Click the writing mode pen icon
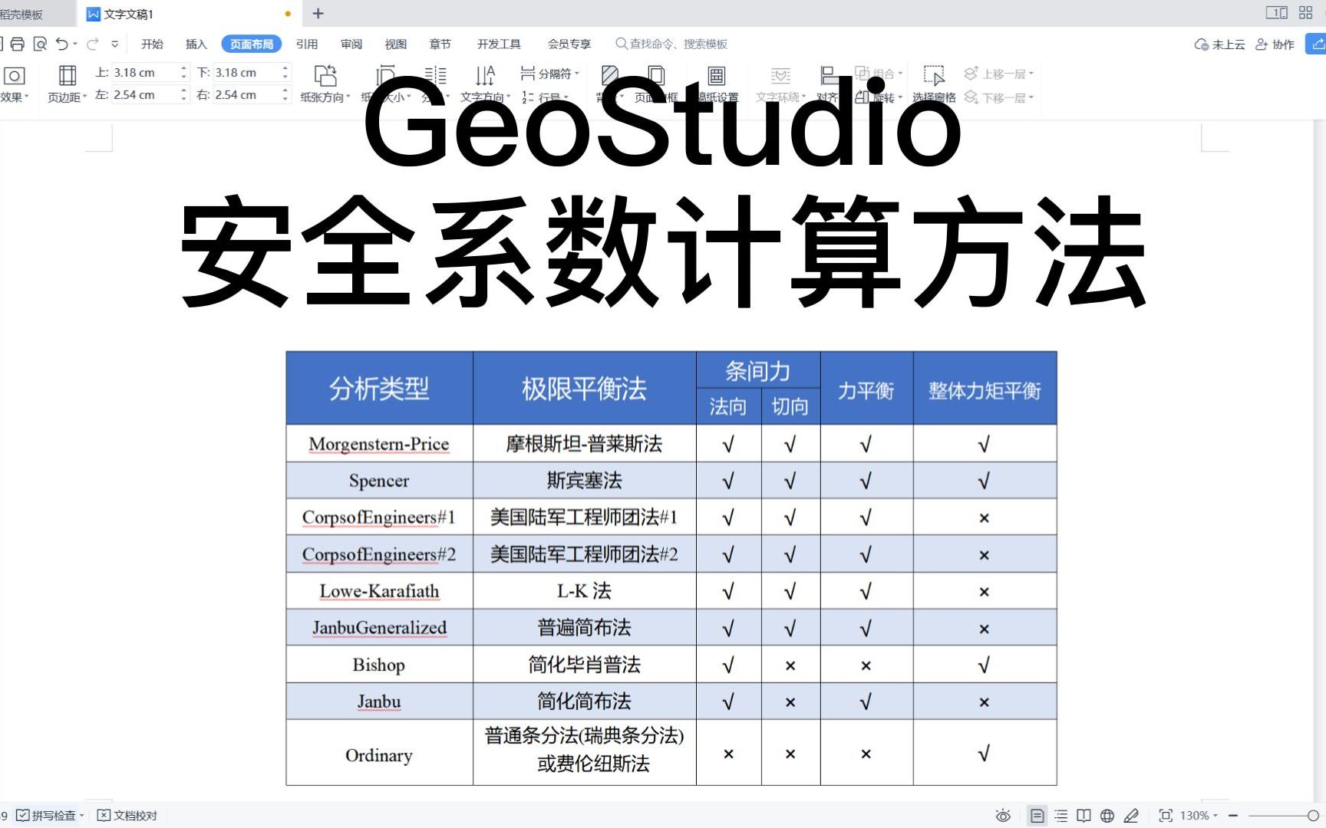Viewport: 1326px width, 828px height. pyautogui.click(x=1130, y=815)
